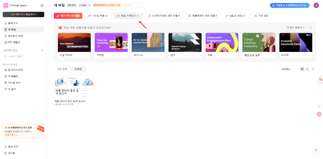Open 내 컬러 palette in the sidebar
Viewport: 323px width, 159px height.
[23, 89]
